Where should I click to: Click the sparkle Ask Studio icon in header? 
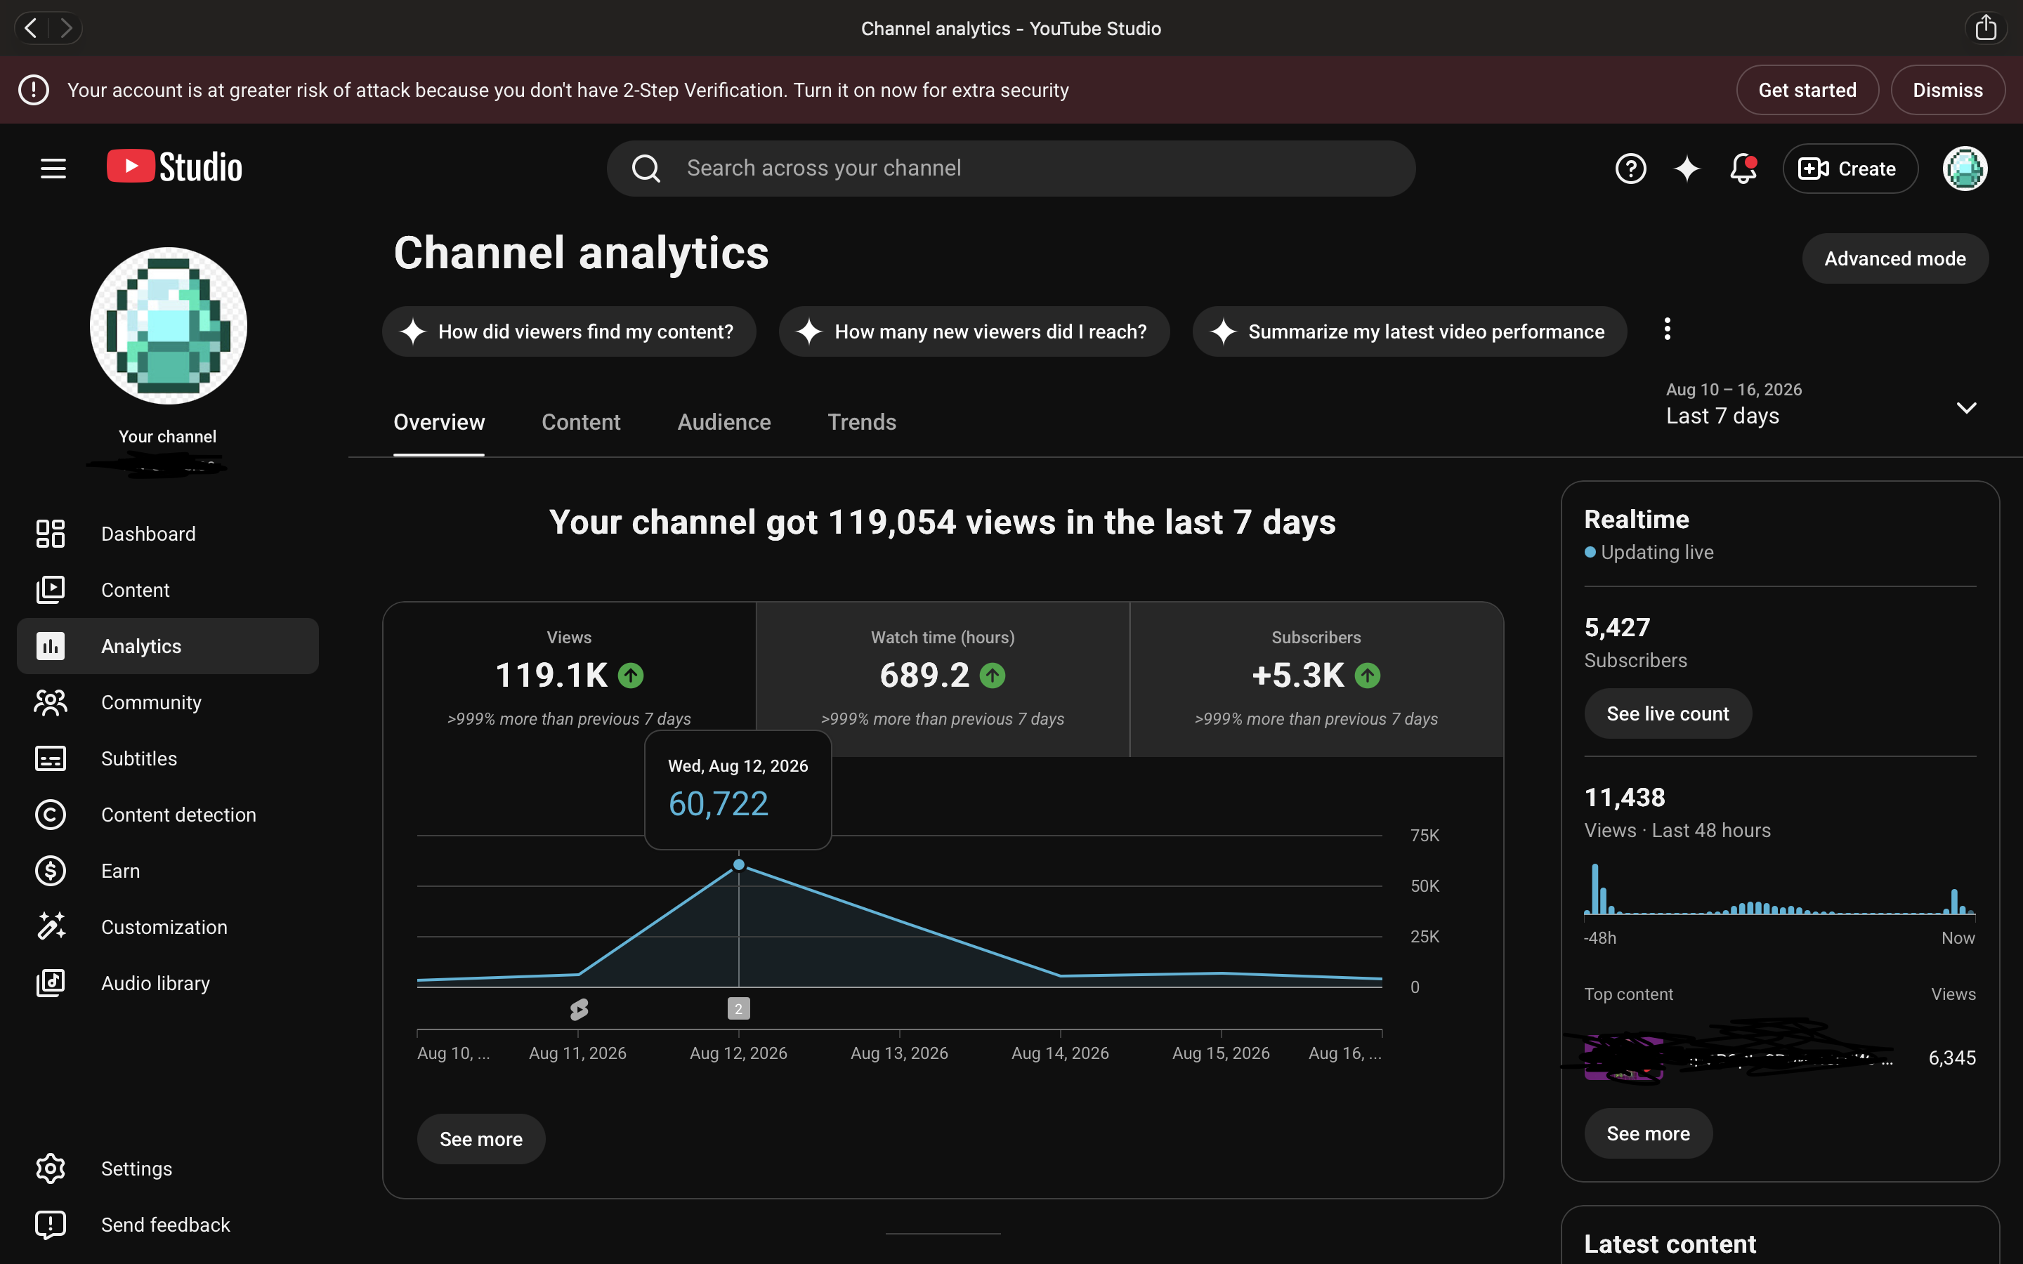pyautogui.click(x=1687, y=168)
